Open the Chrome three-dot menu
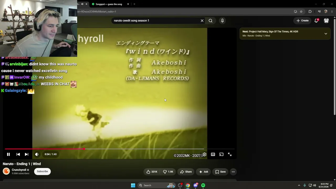 point(332,12)
